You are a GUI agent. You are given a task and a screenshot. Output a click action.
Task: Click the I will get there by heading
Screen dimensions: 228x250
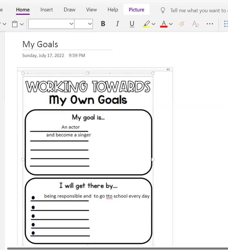[x=88, y=186]
